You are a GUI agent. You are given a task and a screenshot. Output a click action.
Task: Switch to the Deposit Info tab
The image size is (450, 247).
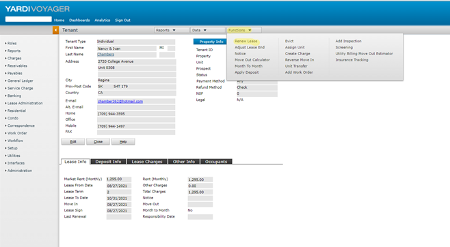[109, 162]
